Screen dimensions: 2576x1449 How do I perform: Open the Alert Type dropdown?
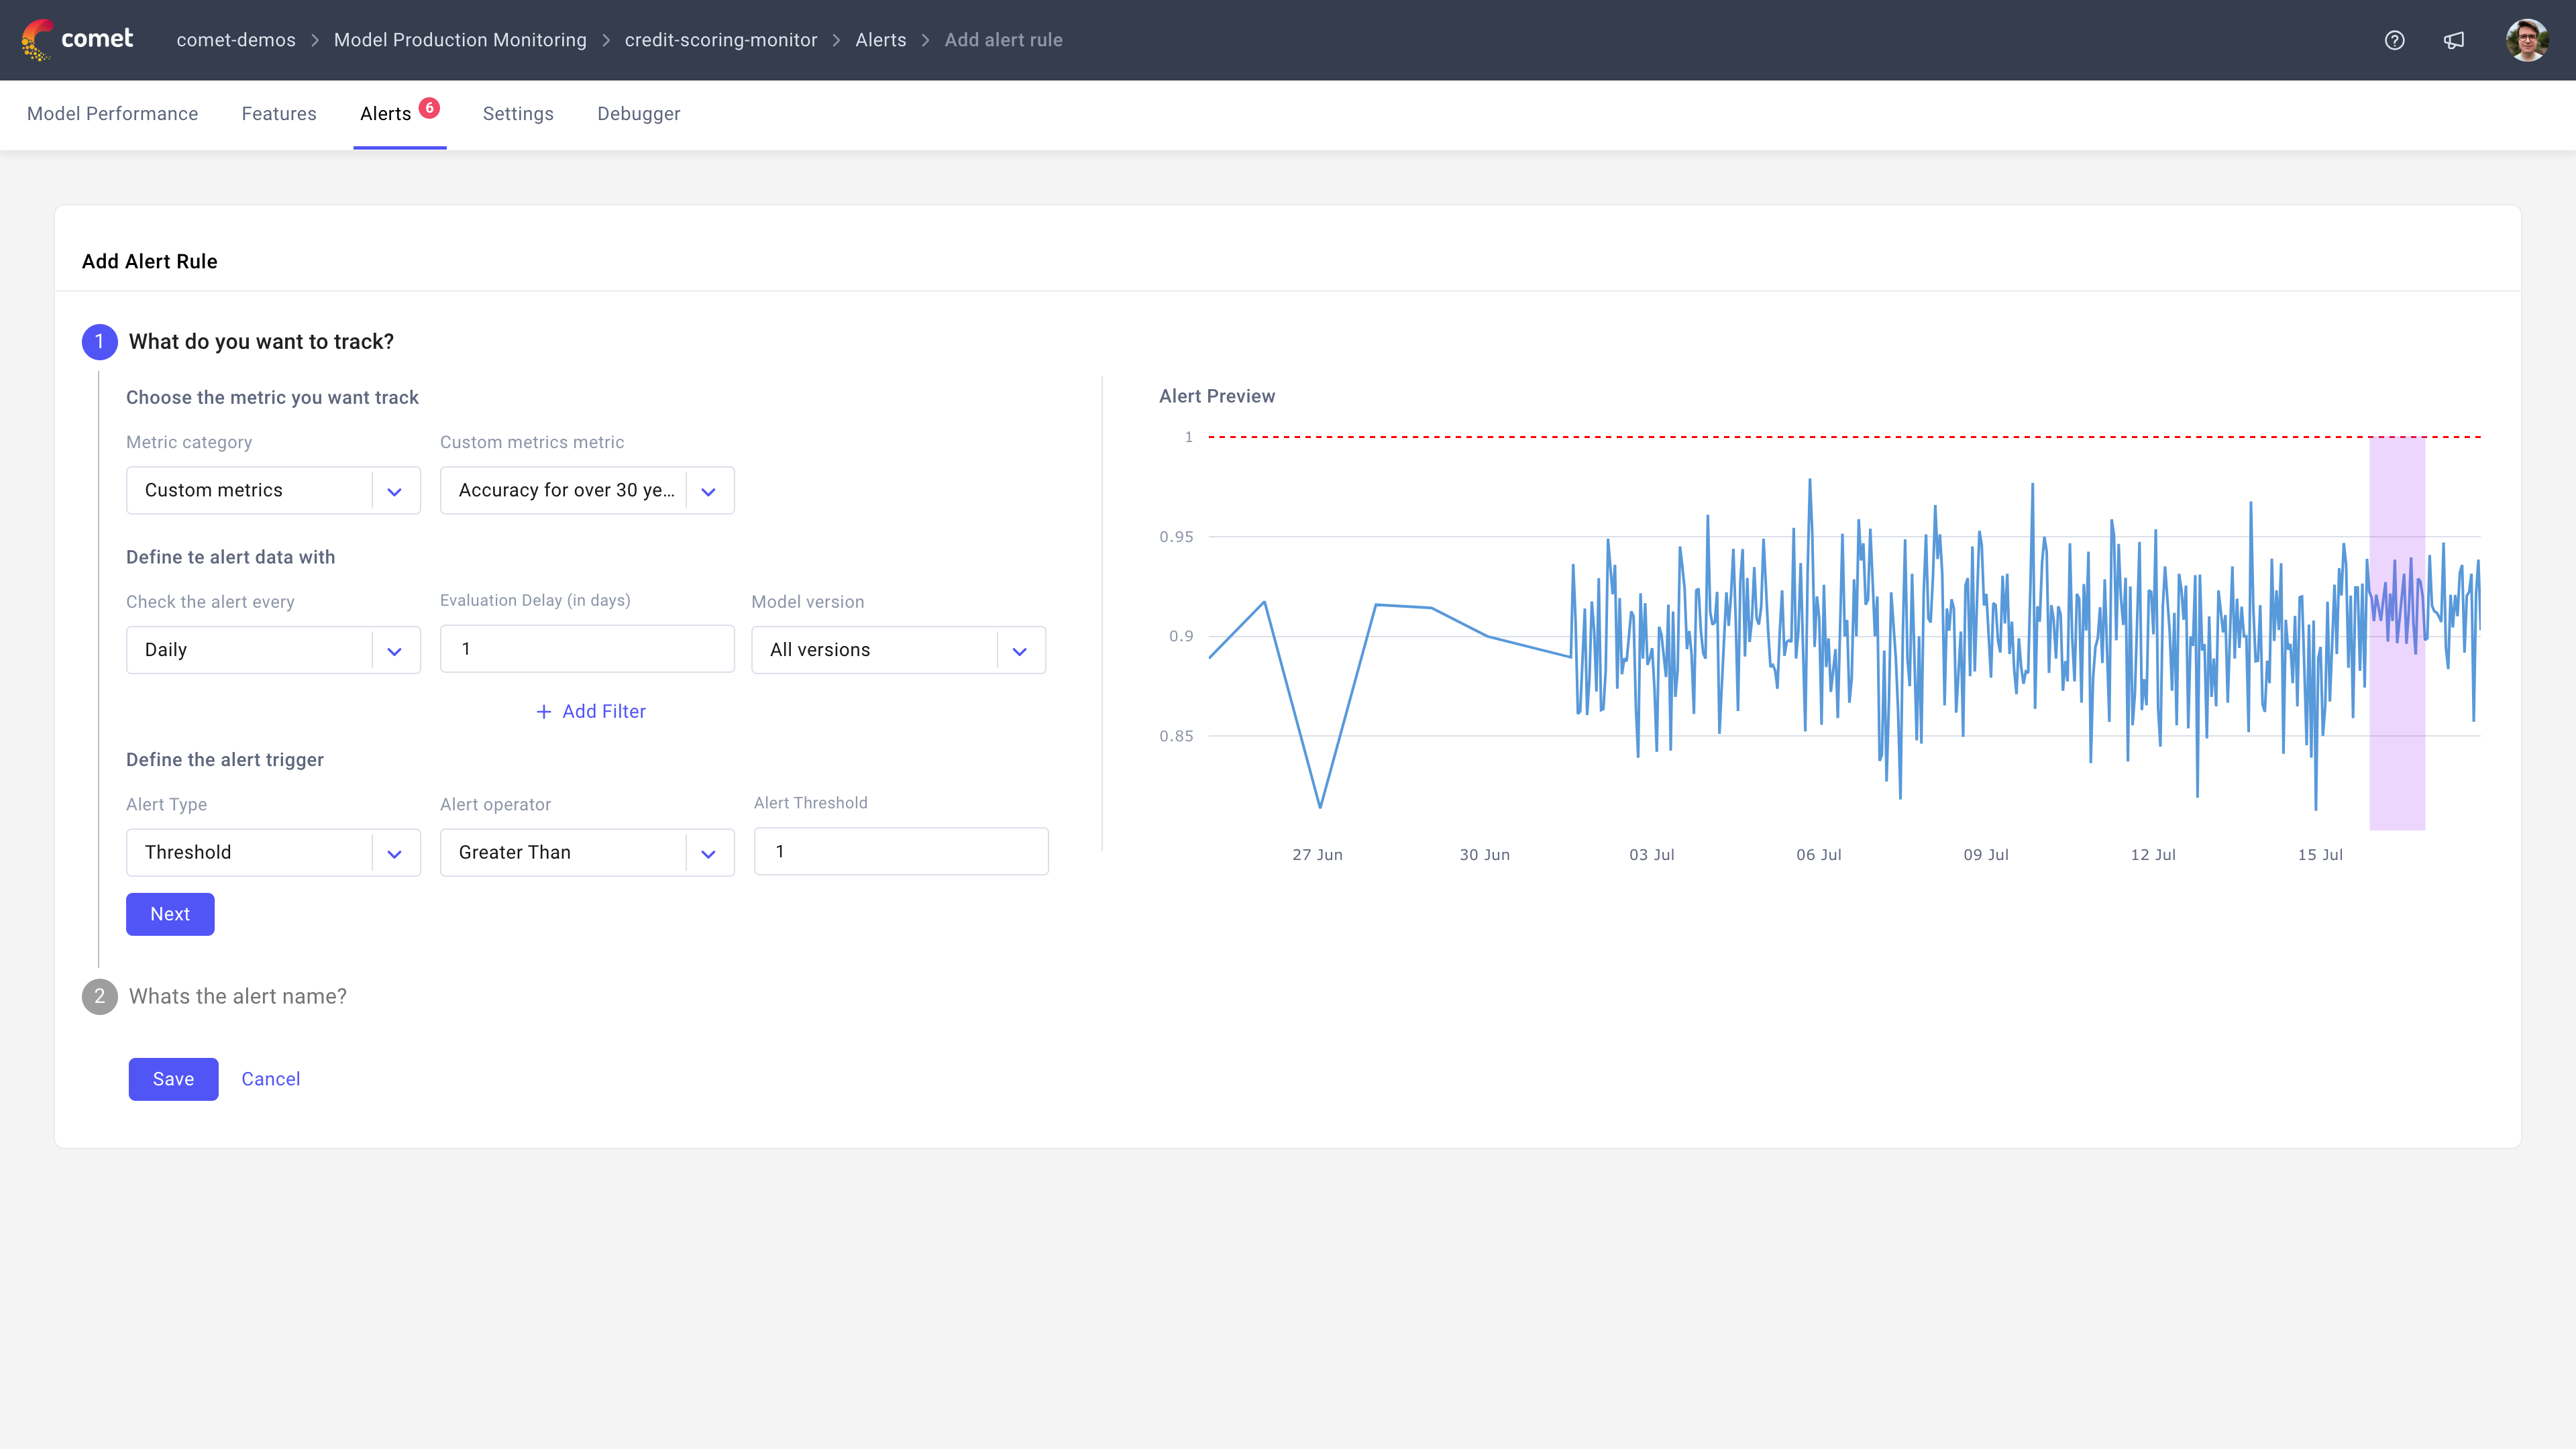273,853
